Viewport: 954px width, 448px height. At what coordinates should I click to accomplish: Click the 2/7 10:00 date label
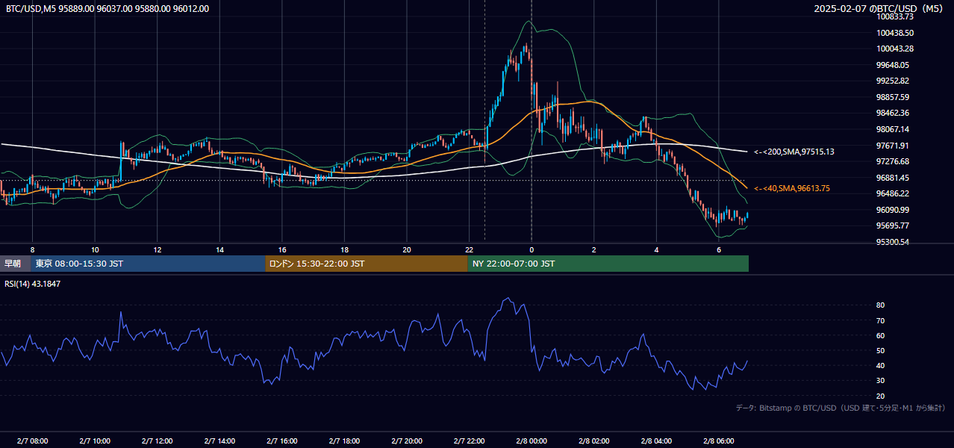pos(95,441)
